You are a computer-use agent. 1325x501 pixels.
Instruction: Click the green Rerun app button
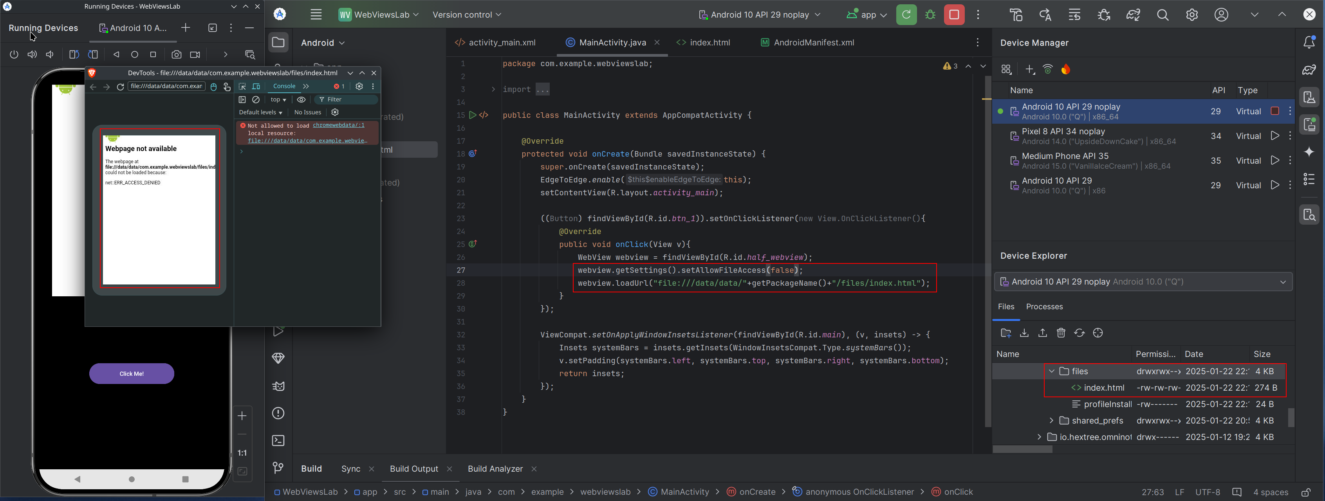click(x=906, y=14)
